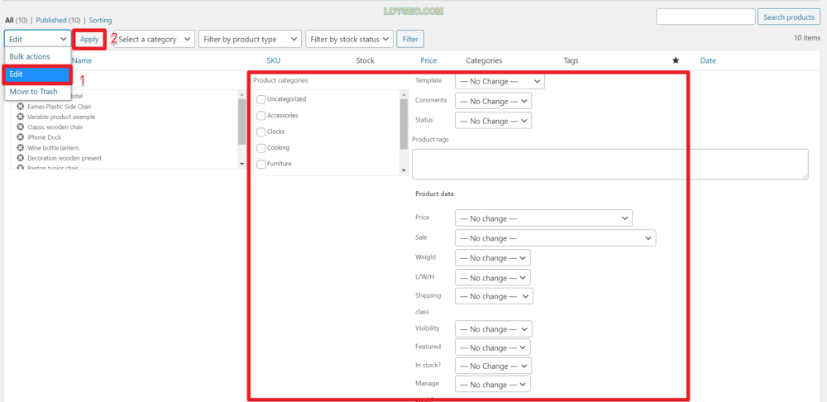827x402 pixels.
Task: Open the Featured dropdown
Action: point(493,347)
